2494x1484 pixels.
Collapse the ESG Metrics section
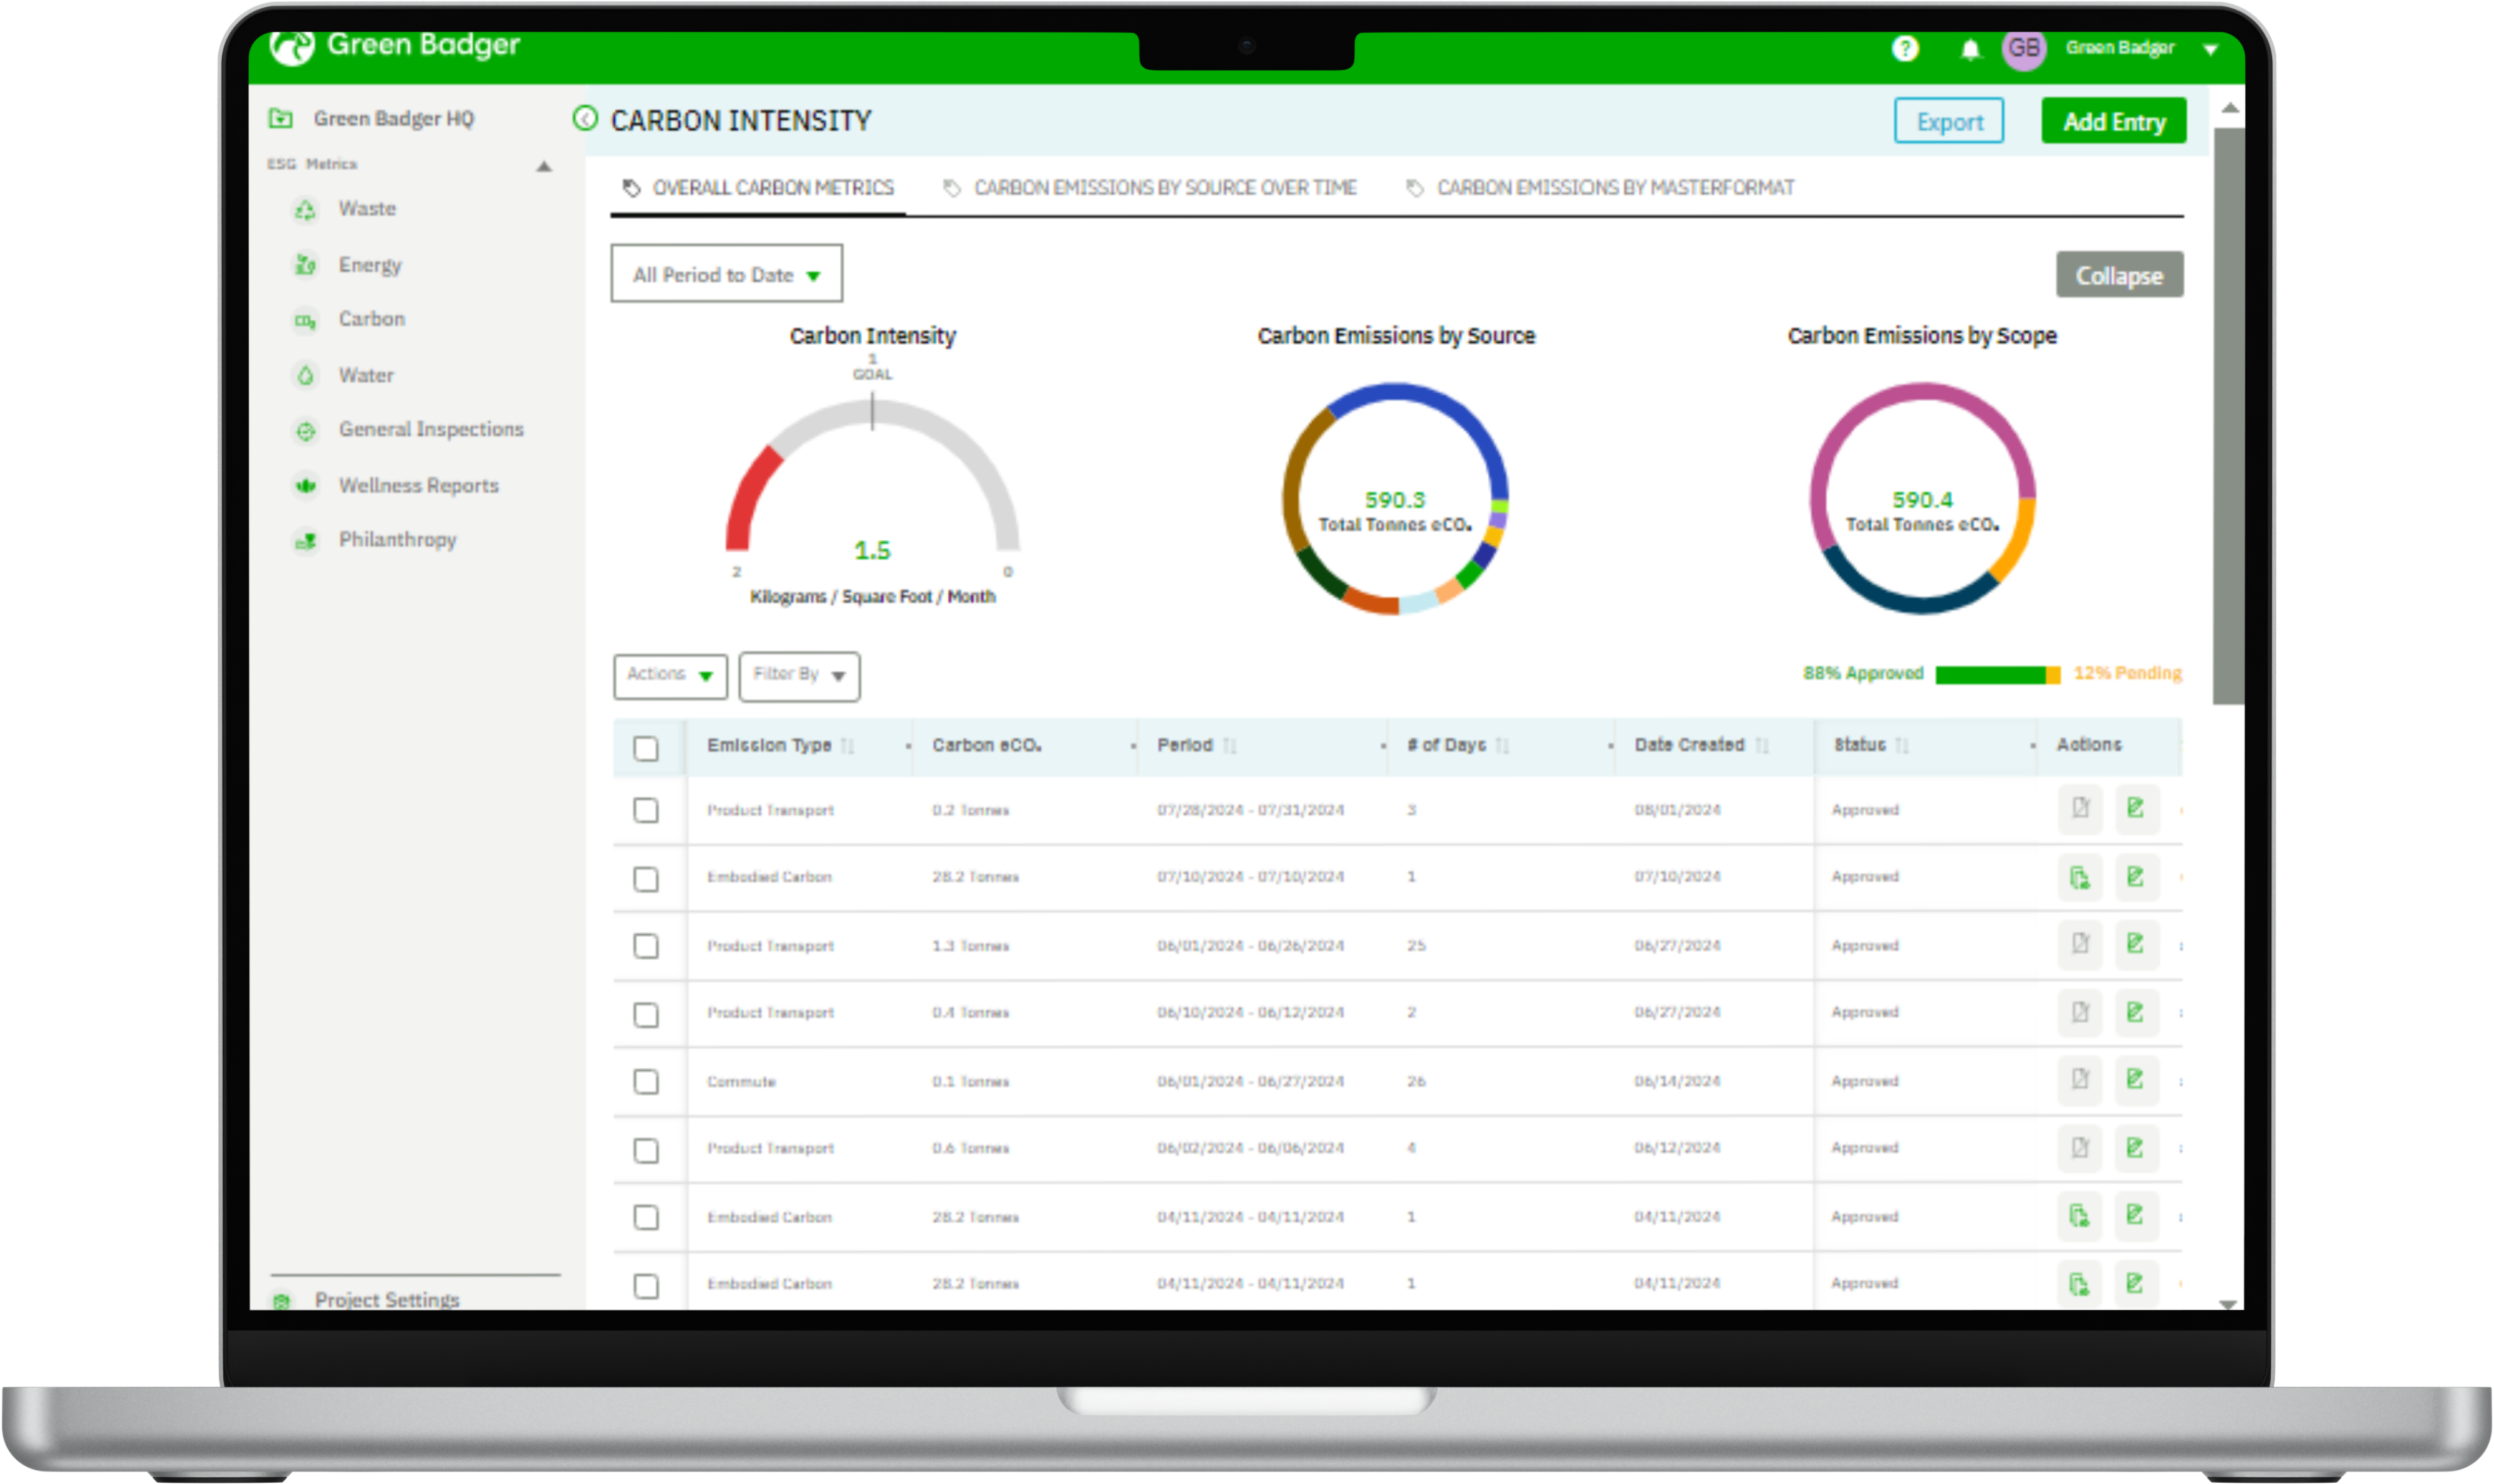pos(544,166)
